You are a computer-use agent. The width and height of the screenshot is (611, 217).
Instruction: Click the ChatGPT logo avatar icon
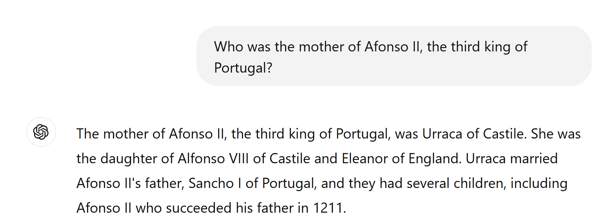(41, 132)
